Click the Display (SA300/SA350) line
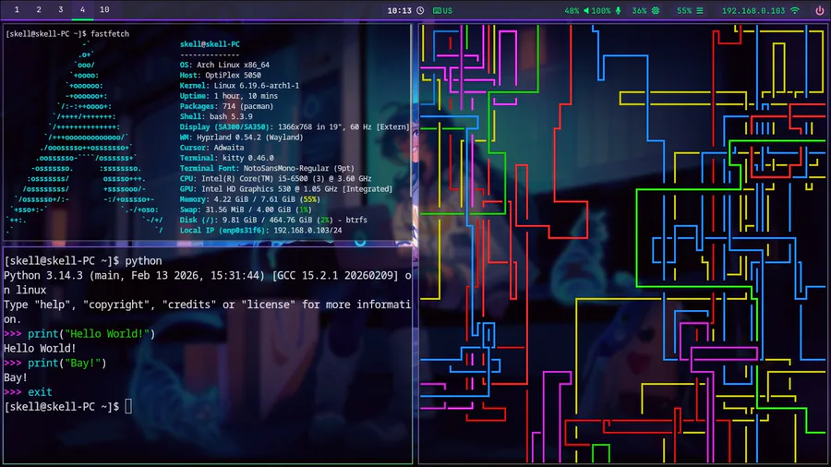The image size is (831, 467). (x=295, y=126)
